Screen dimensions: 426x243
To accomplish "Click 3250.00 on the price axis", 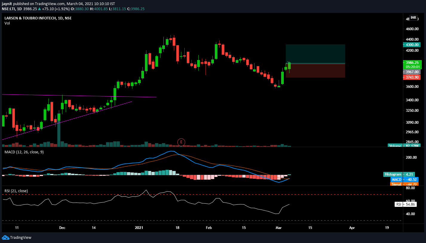I will tap(412, 111).
